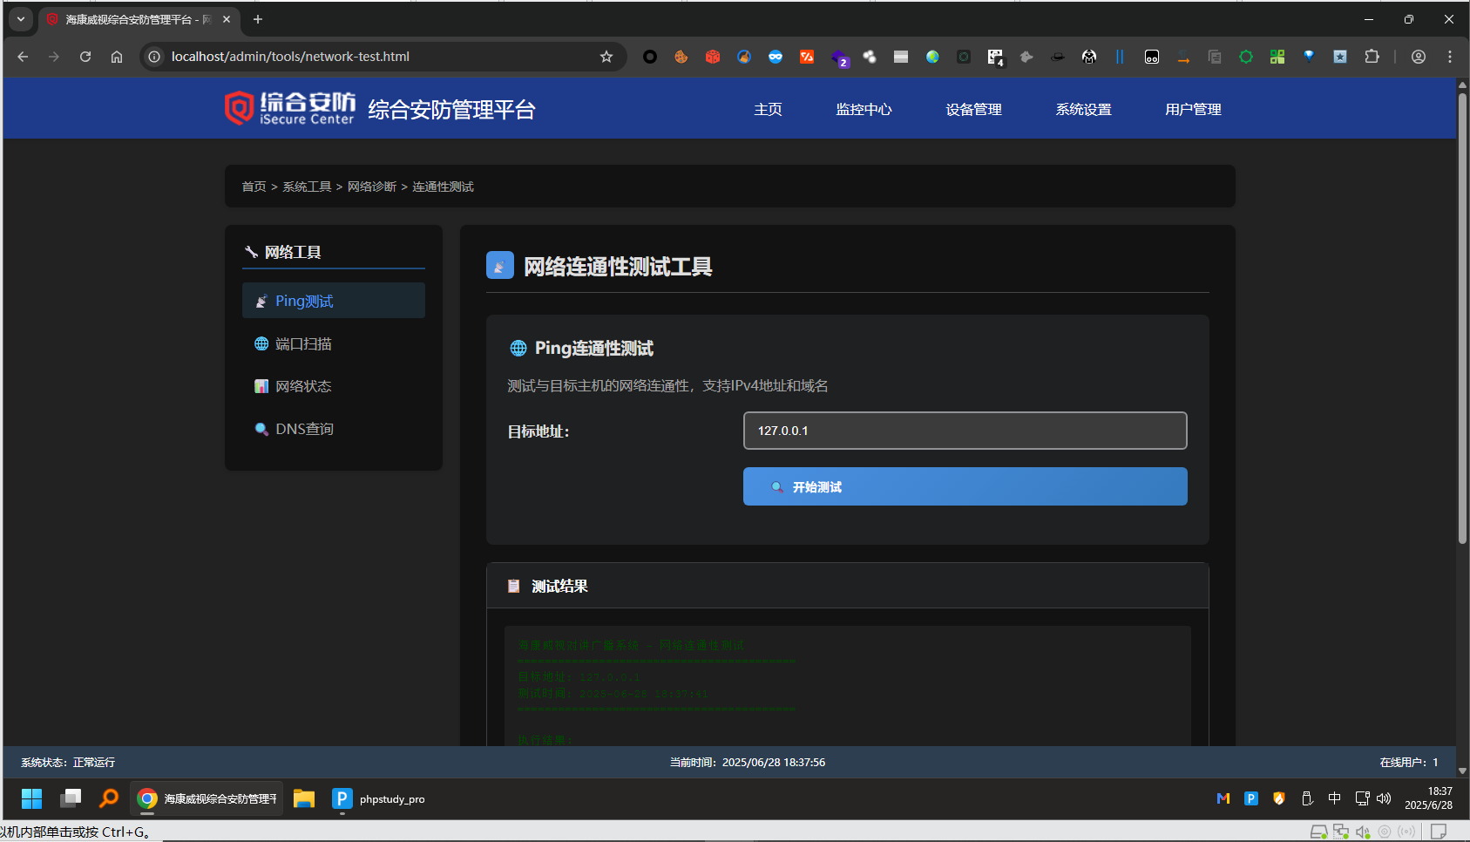Focus the 目标地址 input field
This screenshot has height=842, width=1470.
[x=965, y=431]
